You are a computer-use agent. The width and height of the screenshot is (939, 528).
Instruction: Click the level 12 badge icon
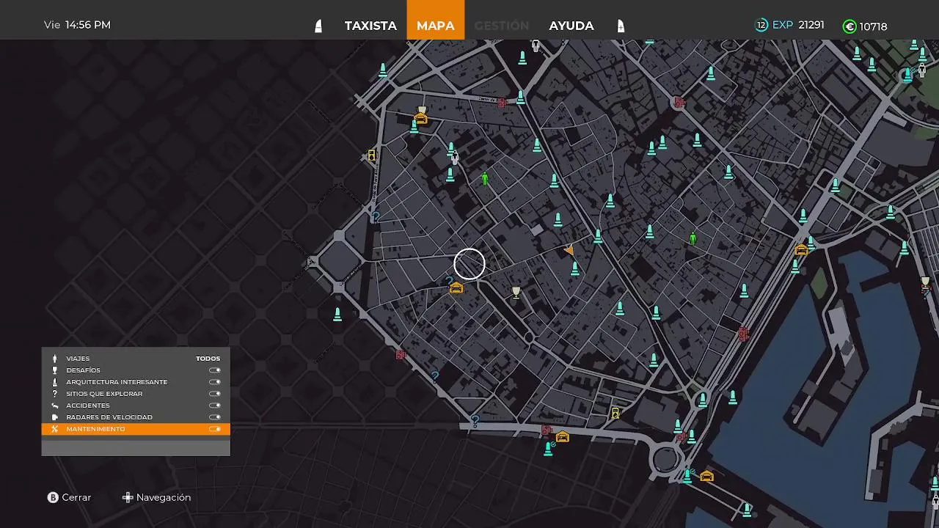coord(761,25)
